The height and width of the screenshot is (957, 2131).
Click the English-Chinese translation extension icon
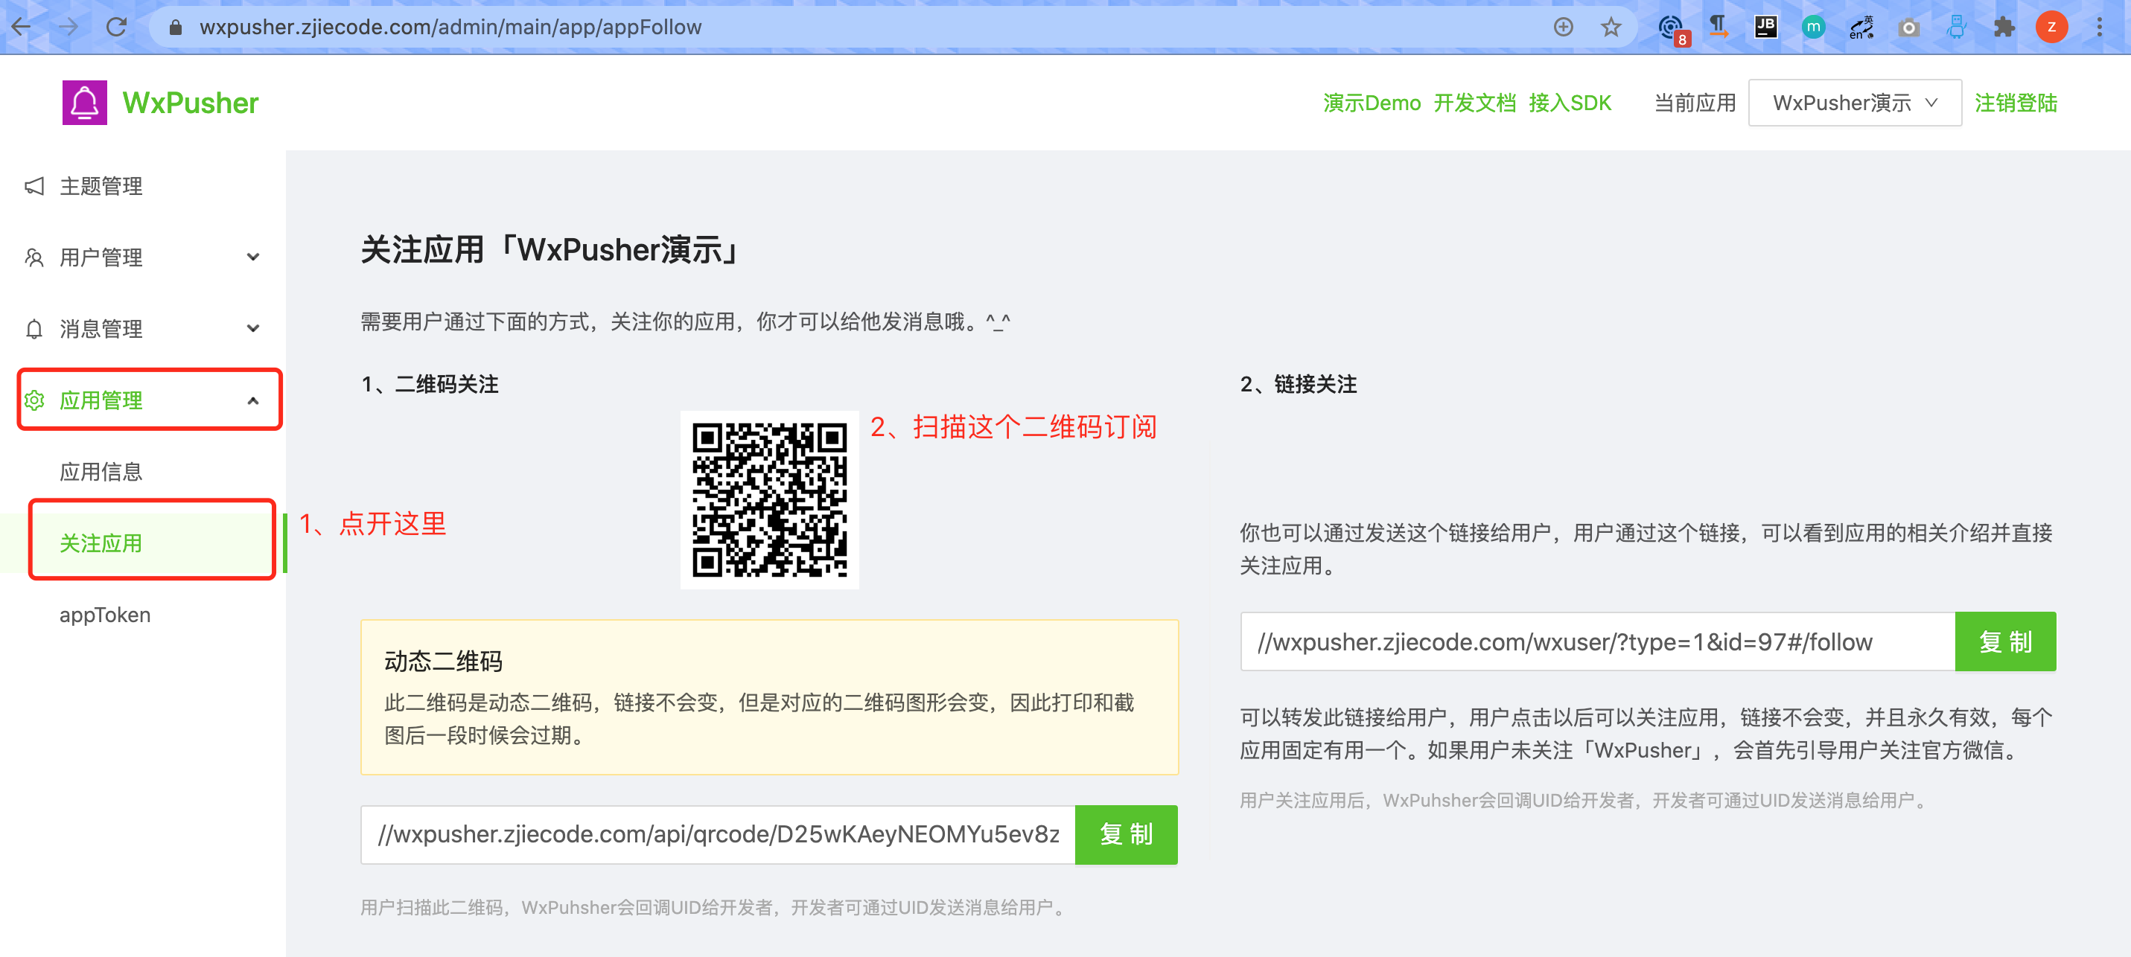point(1861,27)
